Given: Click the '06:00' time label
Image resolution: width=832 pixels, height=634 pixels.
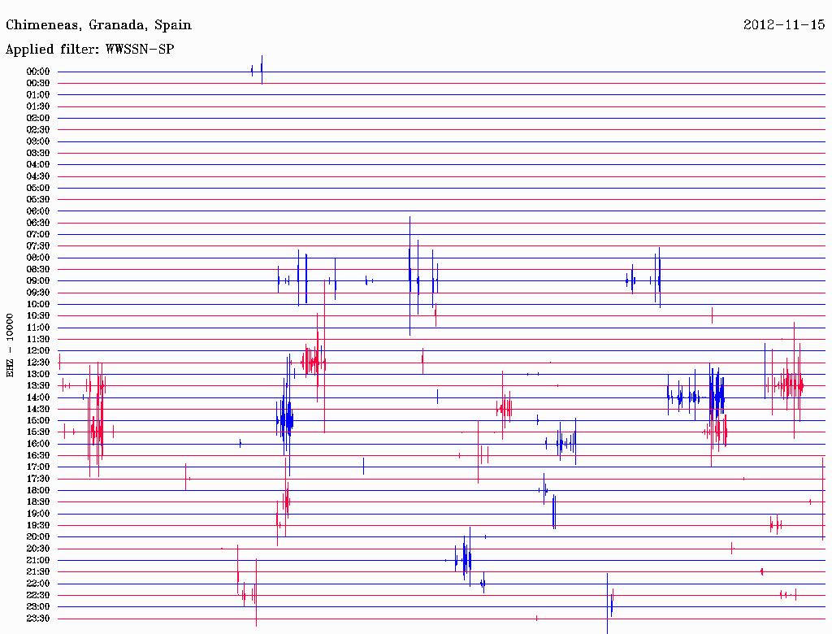Looking at the screenshot, I should tap(38, 211).
